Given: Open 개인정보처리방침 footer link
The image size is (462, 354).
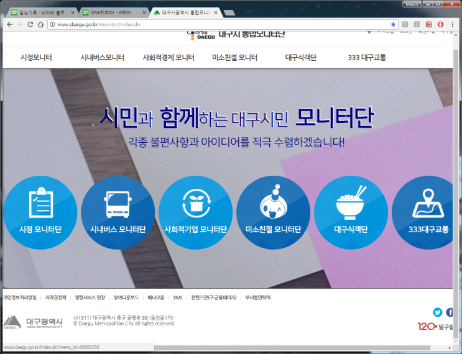Looking at the screenshot, I should pos(20,297).
